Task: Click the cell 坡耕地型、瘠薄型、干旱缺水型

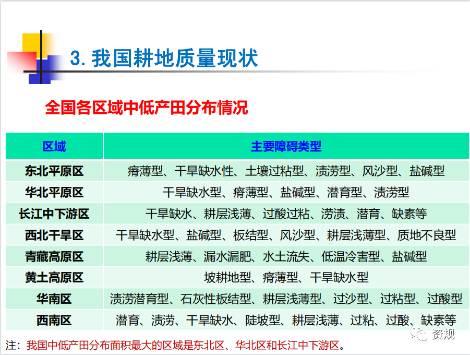Action: pyautogui.click(x=286, y=278)
